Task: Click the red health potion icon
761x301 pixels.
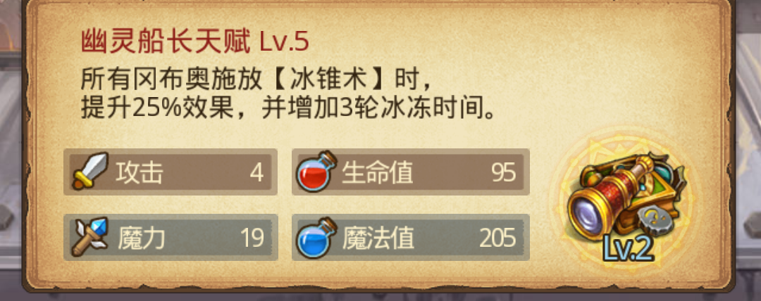Action: click(316, 171)
